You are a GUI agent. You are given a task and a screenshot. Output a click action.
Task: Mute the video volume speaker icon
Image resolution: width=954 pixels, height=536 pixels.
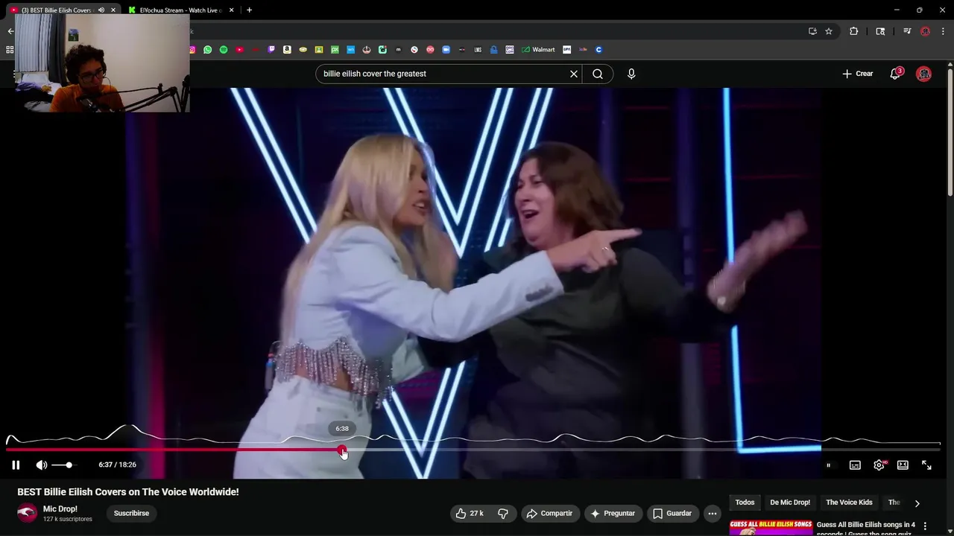(42, 465)
